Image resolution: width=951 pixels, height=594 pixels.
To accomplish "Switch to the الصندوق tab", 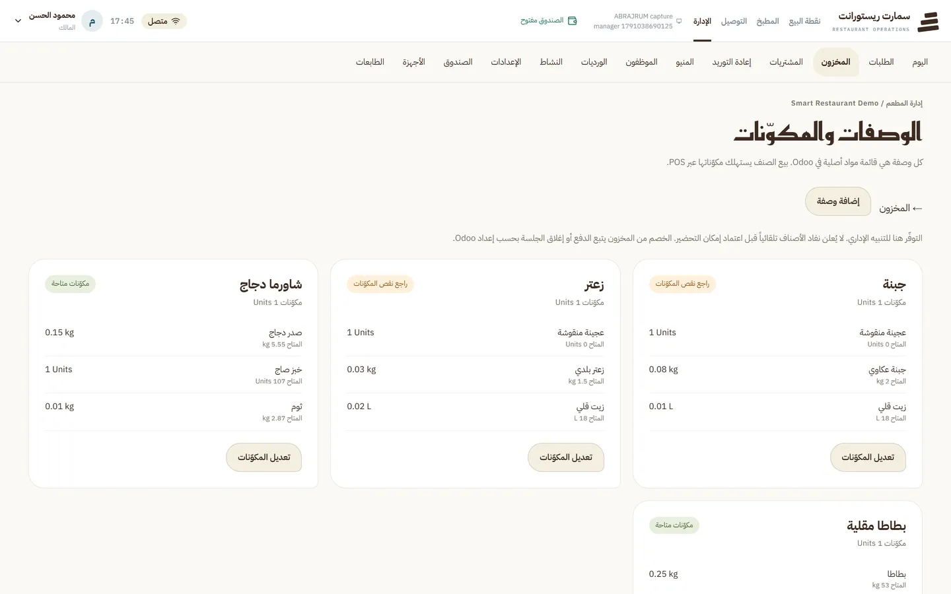I will pos(458,62).
